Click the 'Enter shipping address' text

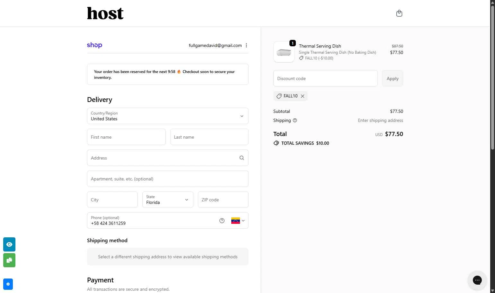tap(381, 120)
